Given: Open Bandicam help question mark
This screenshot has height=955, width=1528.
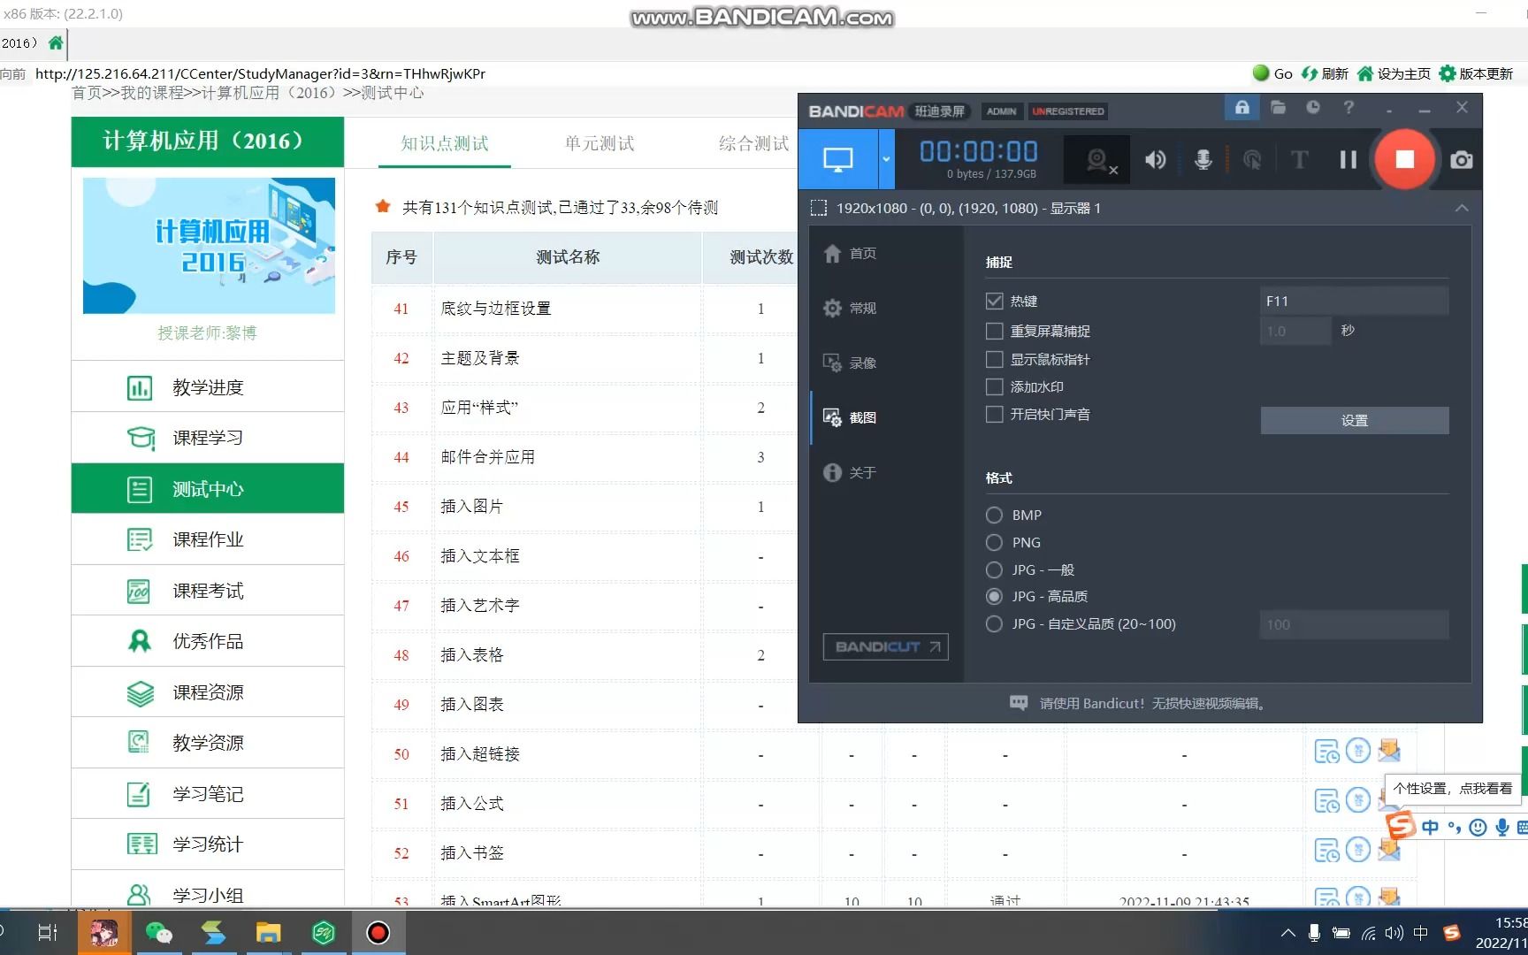Looking at the screenshot, I should (1348, 108).
